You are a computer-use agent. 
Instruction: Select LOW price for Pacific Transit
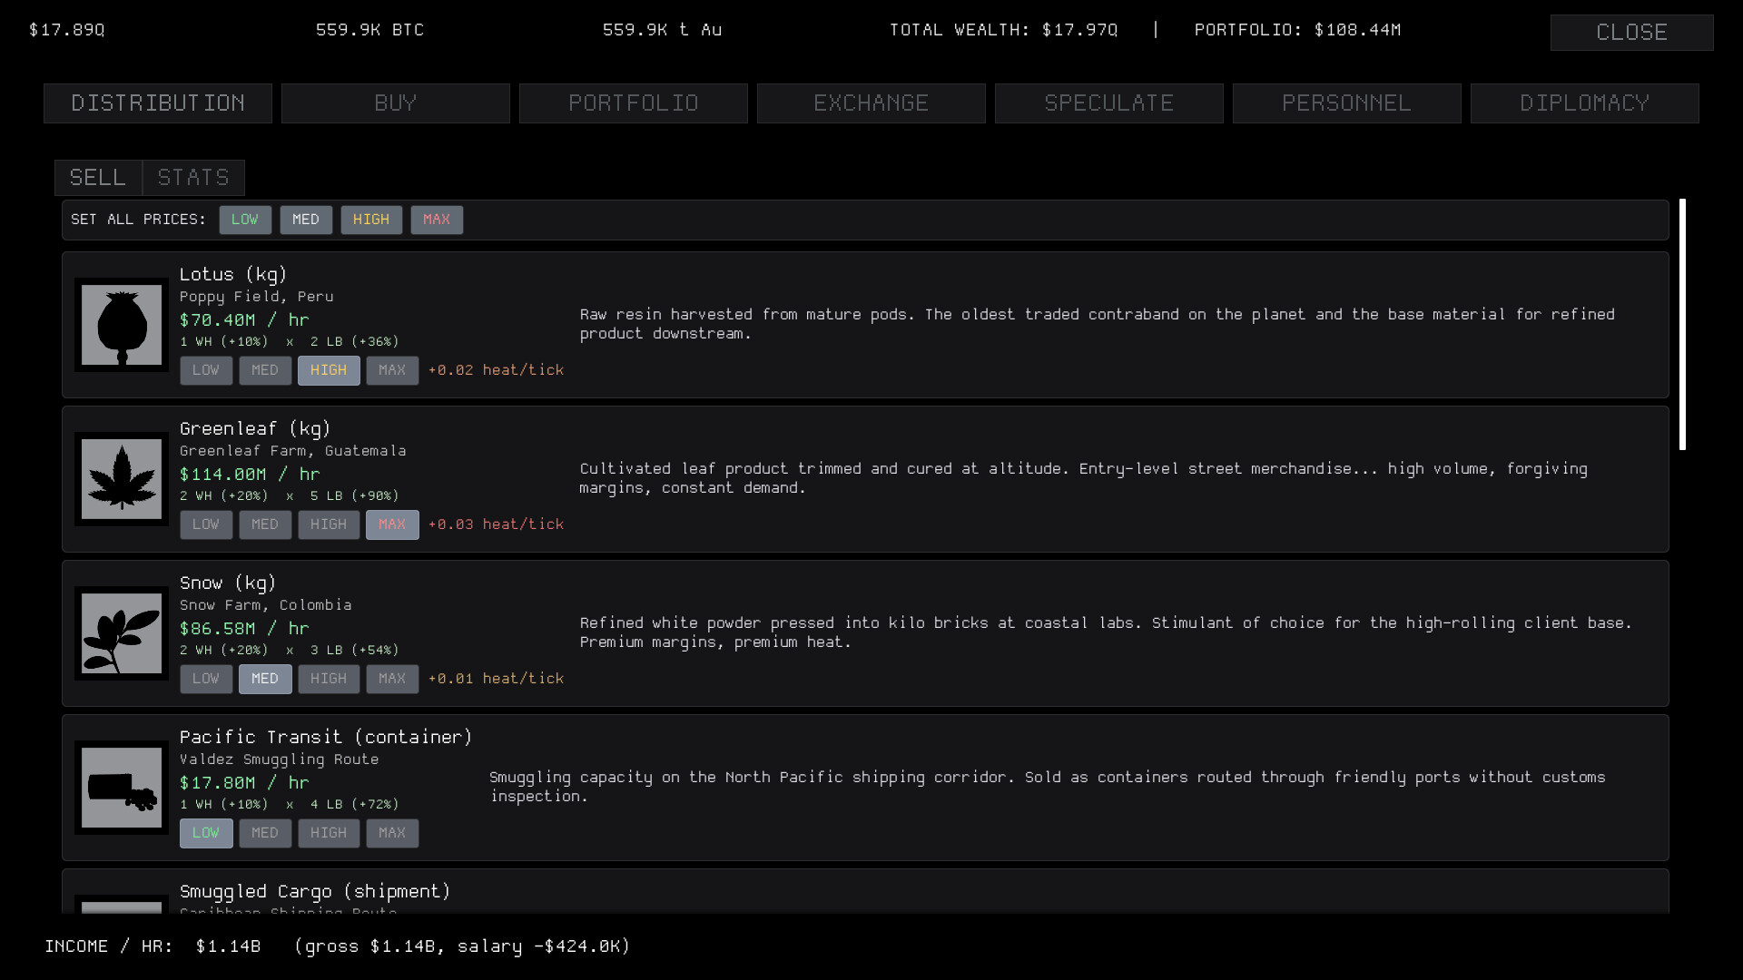click(206, 833)
